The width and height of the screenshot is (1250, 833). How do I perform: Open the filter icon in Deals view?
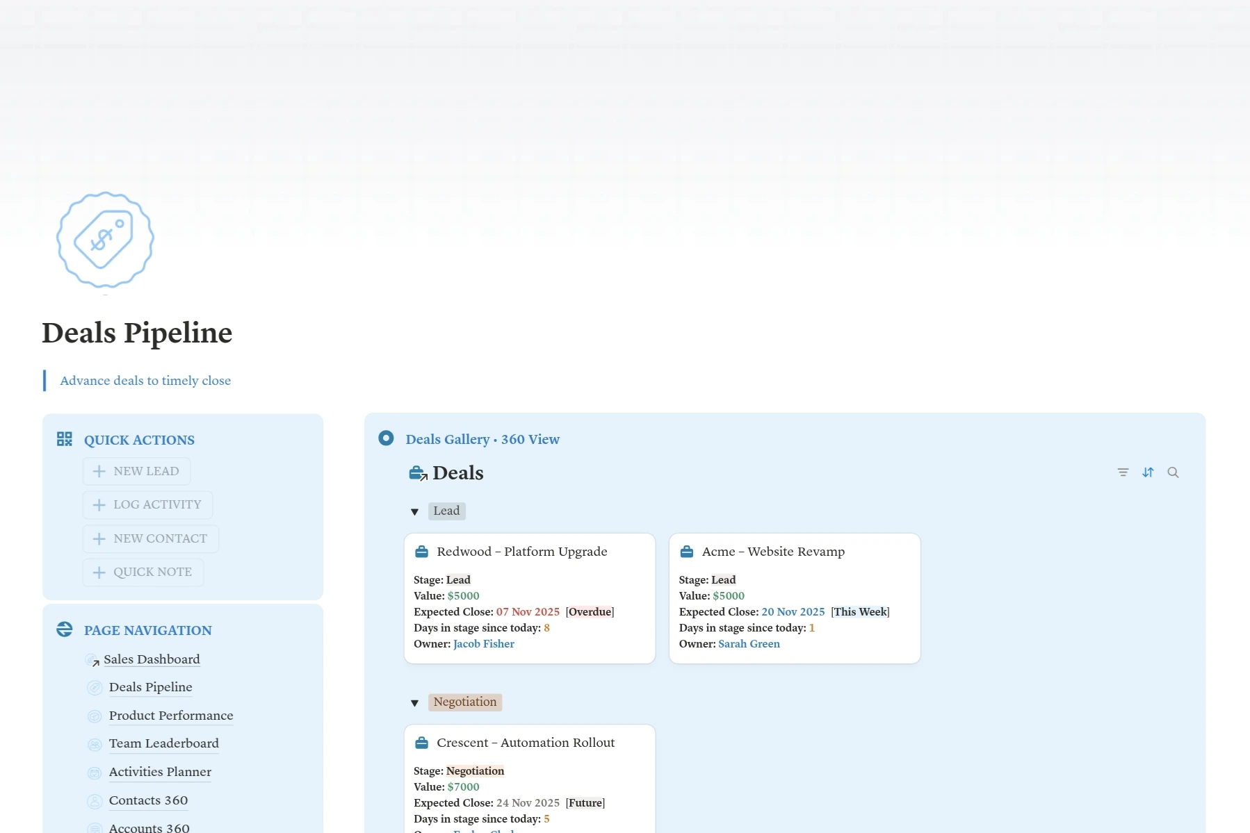click(1123, 472)
